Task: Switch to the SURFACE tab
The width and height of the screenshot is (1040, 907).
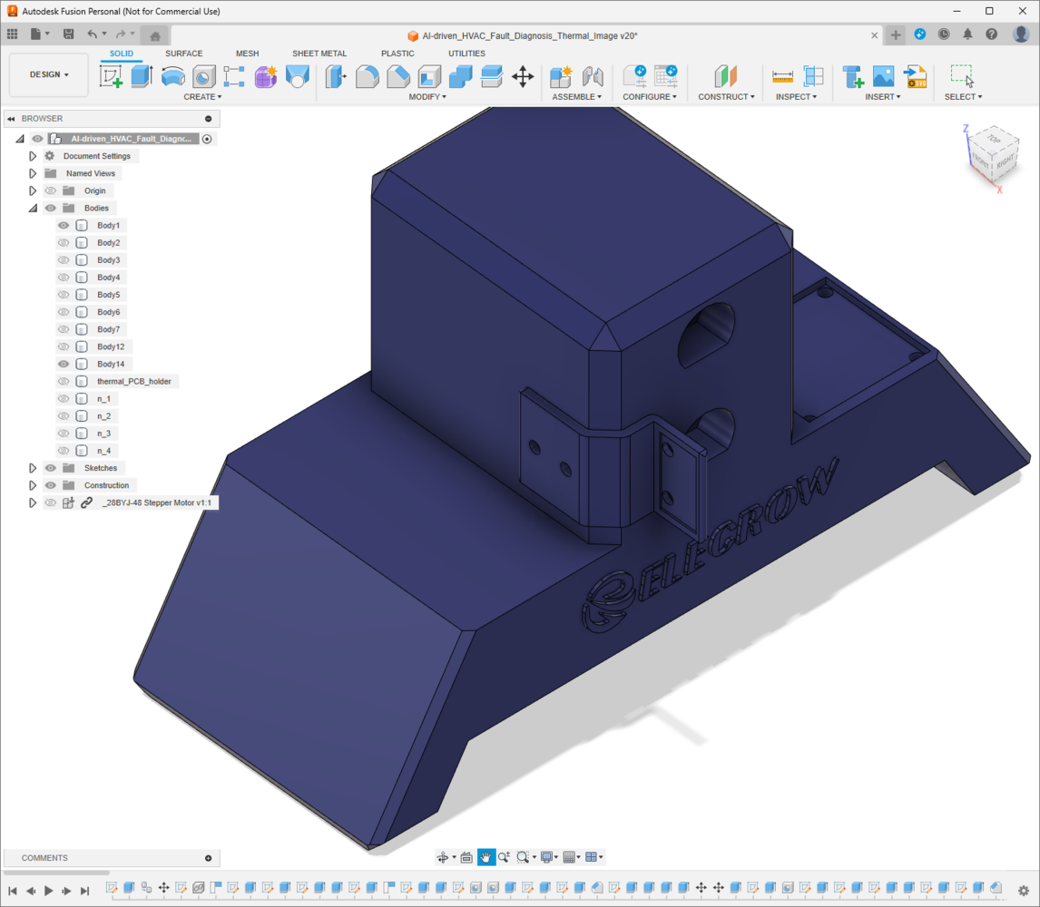Action: point(183,54)
